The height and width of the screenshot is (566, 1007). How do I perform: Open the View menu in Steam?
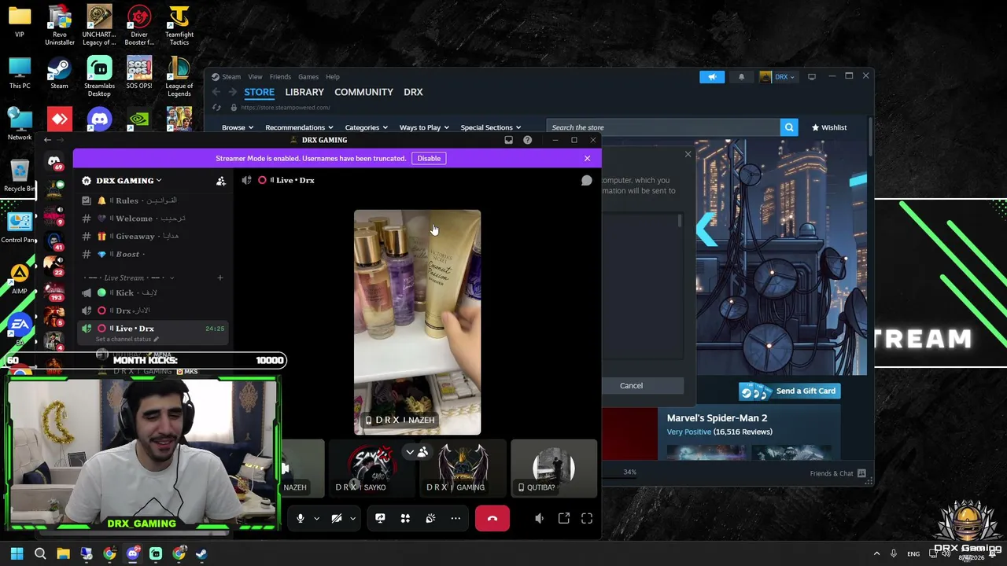click(255, 77)
